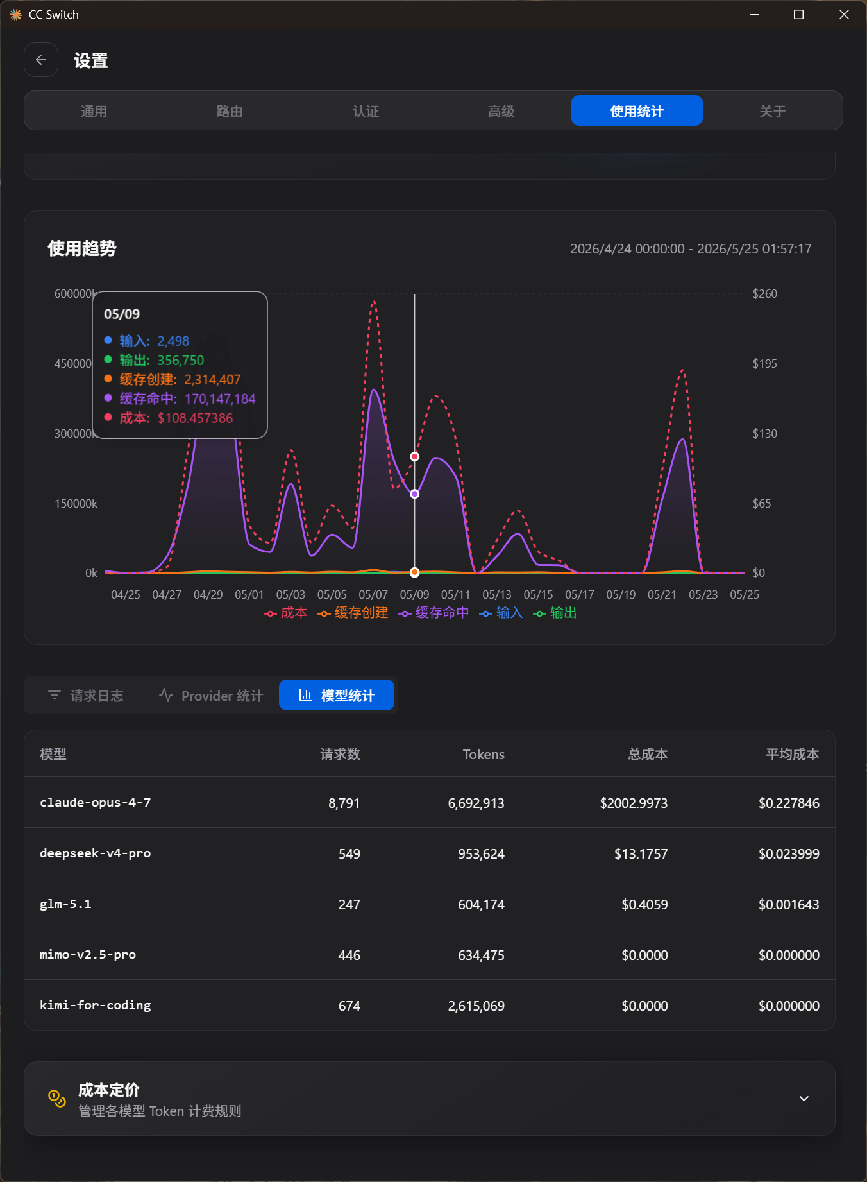
Task: Toggle 输入 series in chart legend
Action: click(501, 613)
